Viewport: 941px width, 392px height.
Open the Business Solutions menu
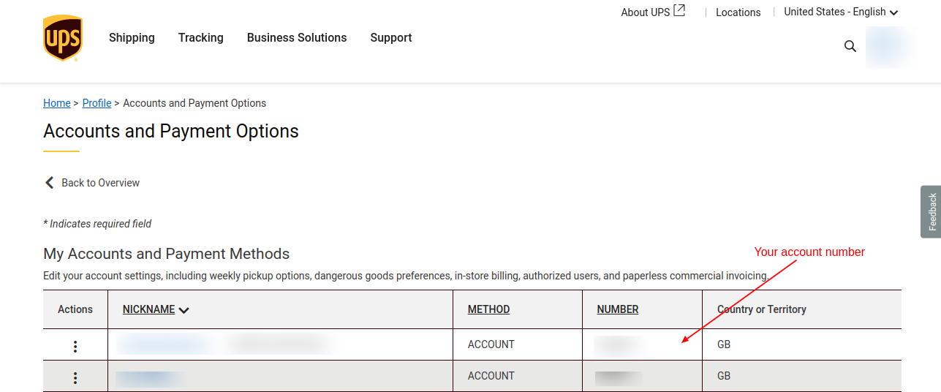[297, 38]
